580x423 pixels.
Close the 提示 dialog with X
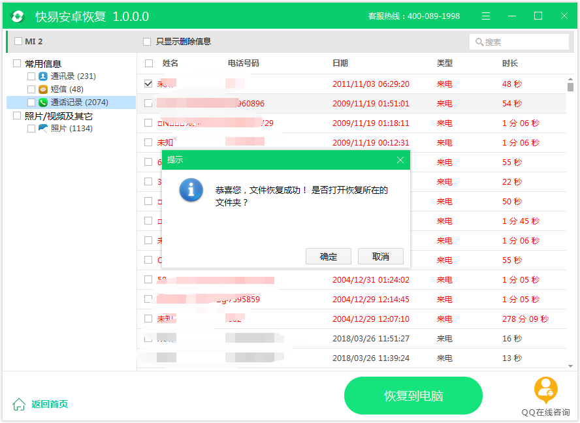(400, 160)
